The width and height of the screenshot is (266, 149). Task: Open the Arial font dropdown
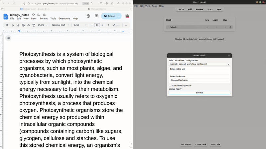(80, 25)
